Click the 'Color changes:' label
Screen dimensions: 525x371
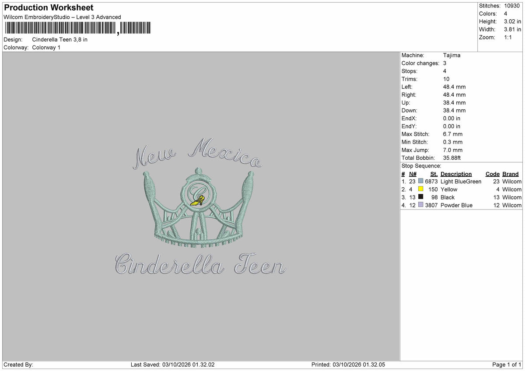(420, 63)
